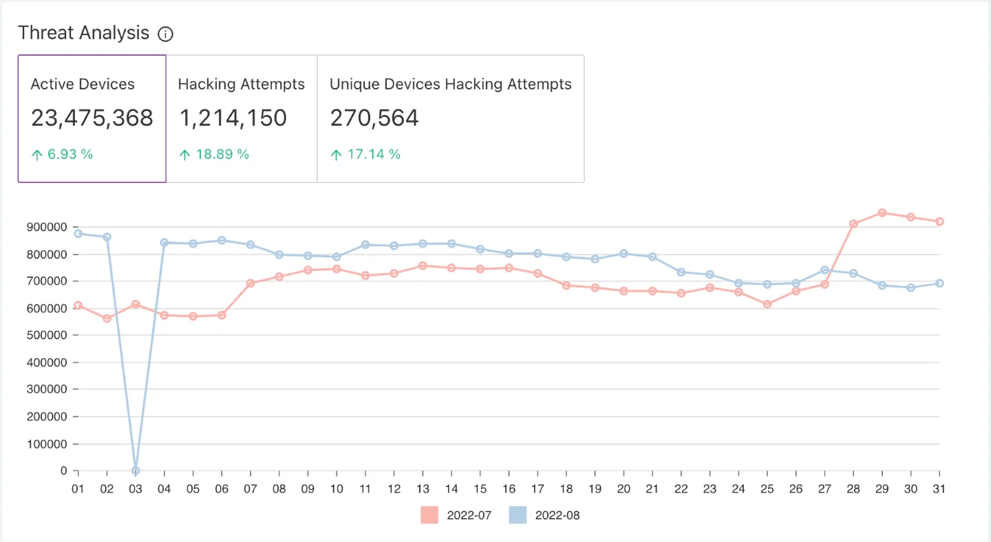Click the pink 2022-07 legend swatch

click(x=429, y=515)
